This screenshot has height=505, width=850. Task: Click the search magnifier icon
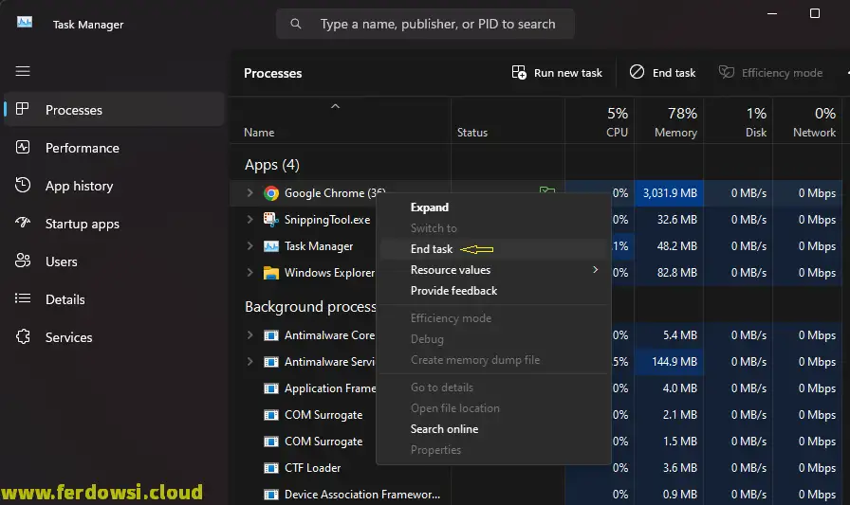pos(295,24)
